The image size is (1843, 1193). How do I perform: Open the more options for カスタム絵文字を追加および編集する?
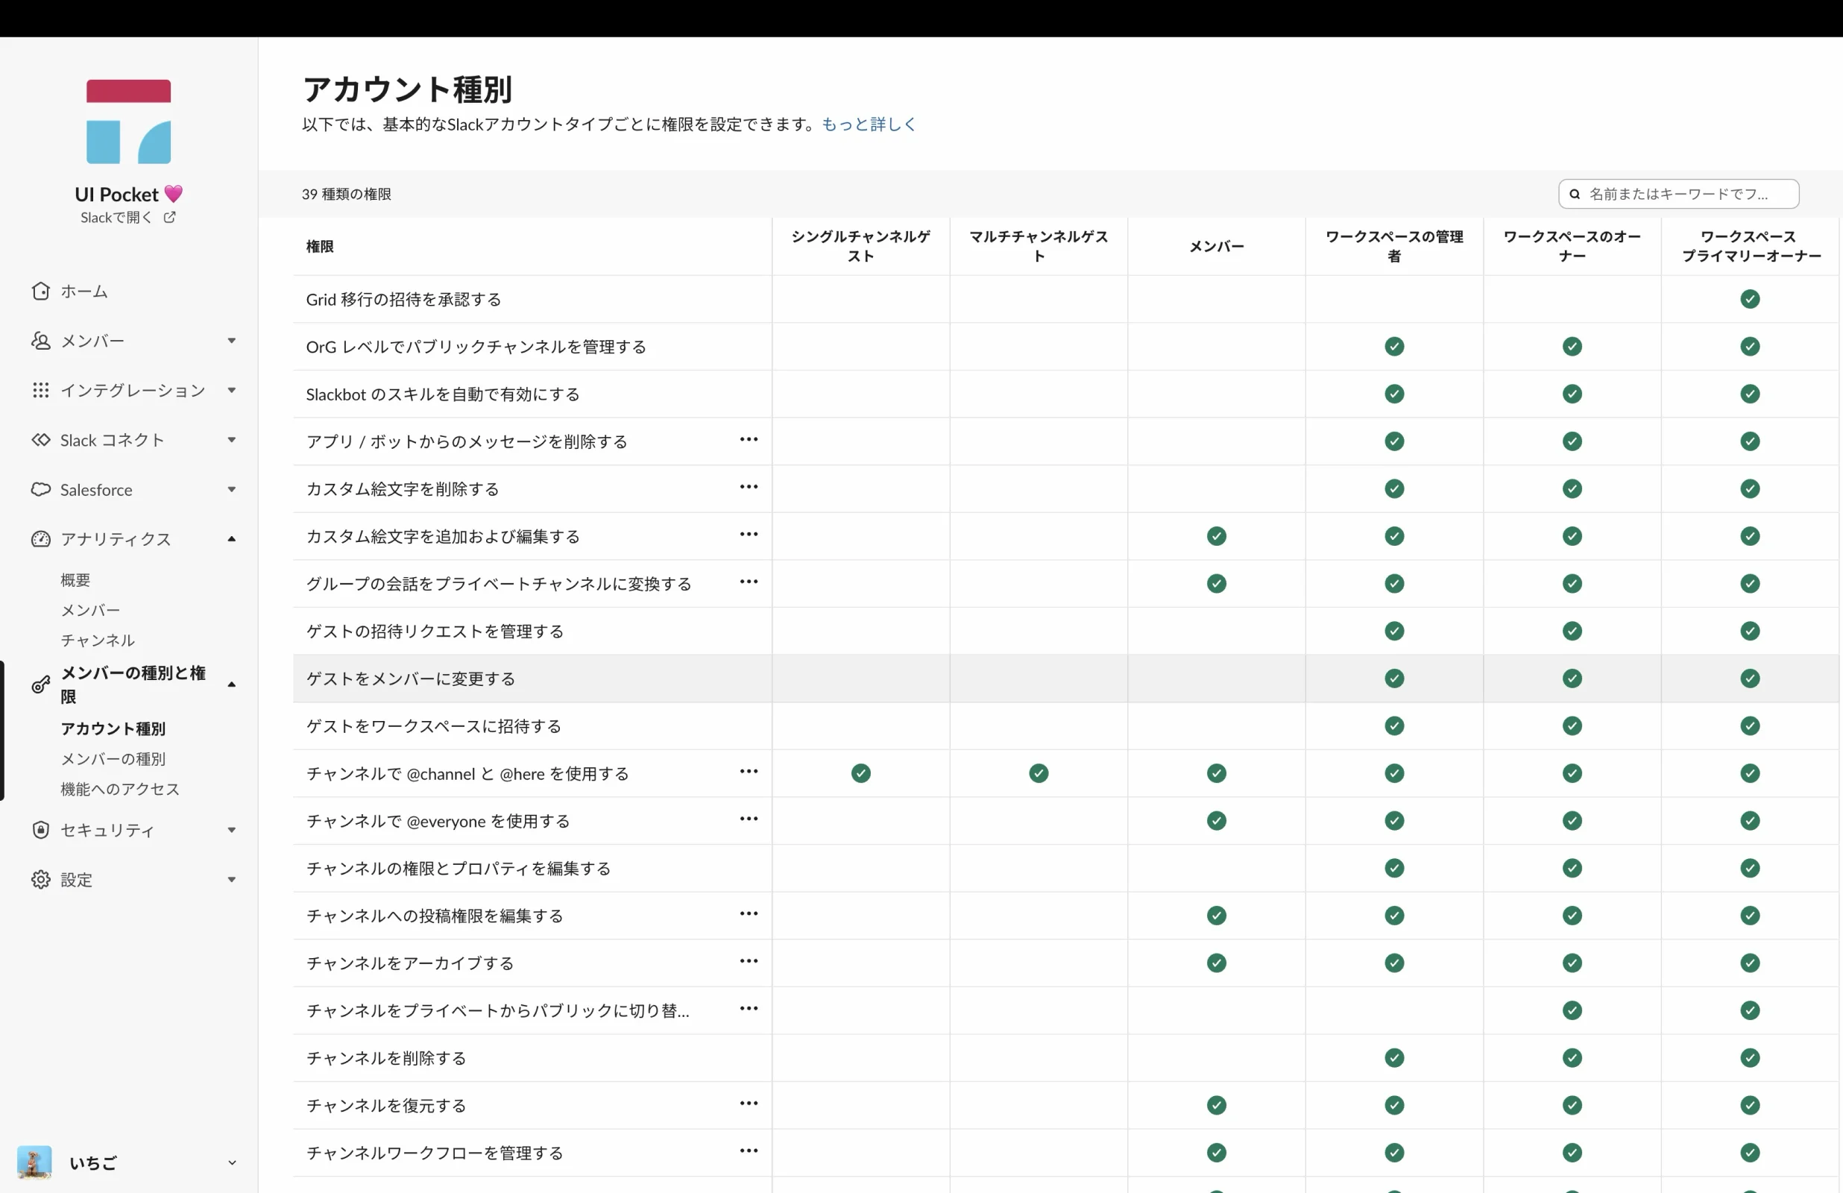coord(749,535)
